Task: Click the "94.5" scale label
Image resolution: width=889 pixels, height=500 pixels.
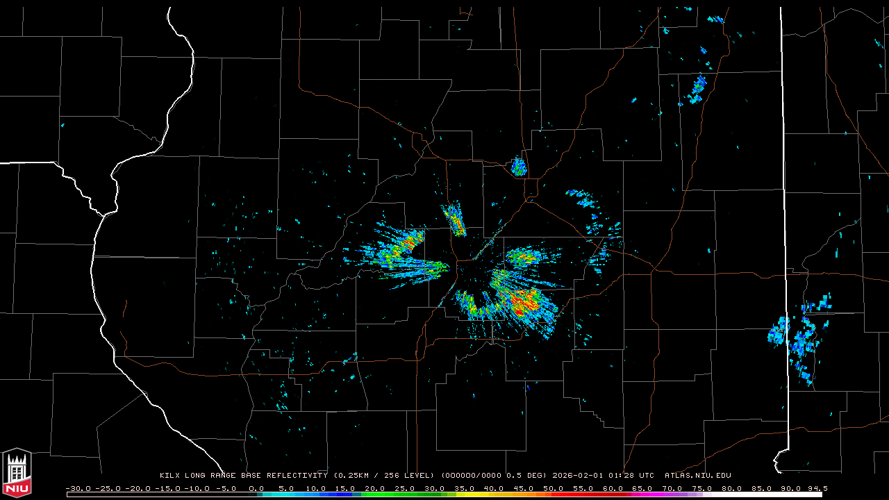Action: tap(818, 488)
